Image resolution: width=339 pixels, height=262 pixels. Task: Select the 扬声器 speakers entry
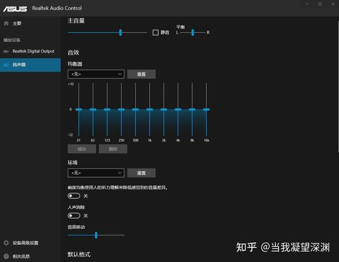pos(30,65)
